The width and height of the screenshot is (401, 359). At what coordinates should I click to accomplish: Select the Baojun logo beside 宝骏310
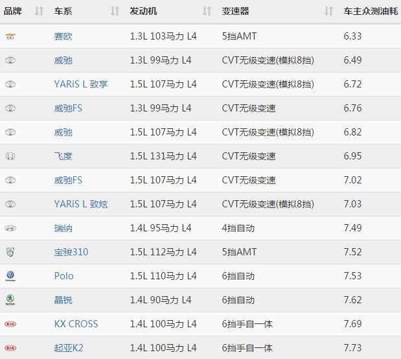click(x=10, y=252)
